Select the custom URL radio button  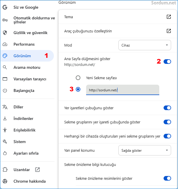pos(78,89)
